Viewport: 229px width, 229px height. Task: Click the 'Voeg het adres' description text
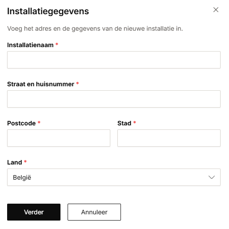click(x=95, y=28)
